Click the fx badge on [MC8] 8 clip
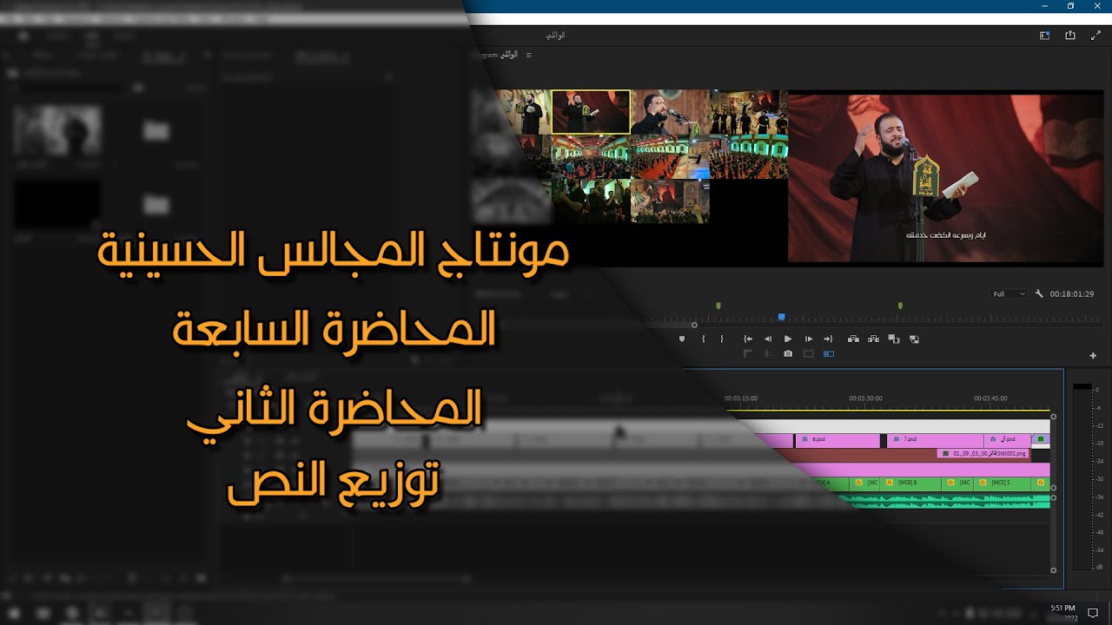This screenshot has height=625, width=1112. coord(891,483)
